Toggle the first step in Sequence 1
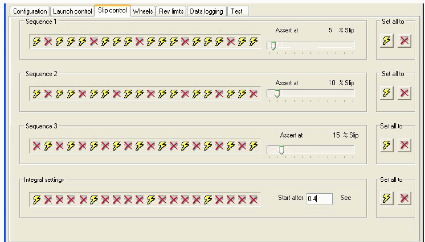 (37, 41)
